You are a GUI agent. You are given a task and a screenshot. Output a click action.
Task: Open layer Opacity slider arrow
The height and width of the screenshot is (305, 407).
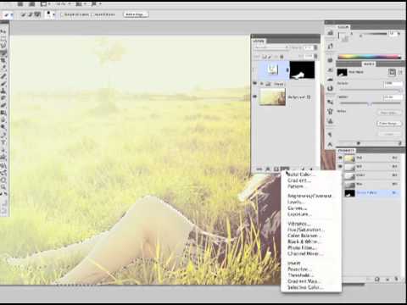point(315,47)
